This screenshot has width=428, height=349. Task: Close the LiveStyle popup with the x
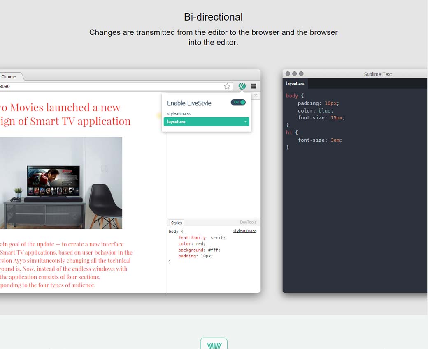coord(256,96)
